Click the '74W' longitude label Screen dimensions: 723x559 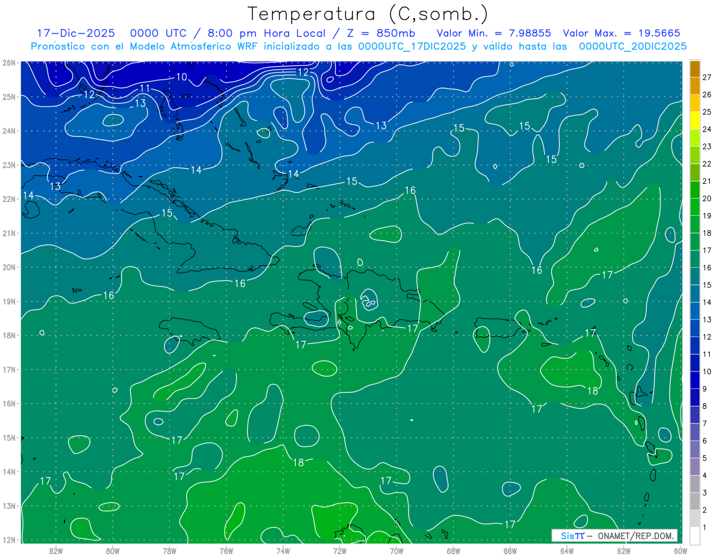[283, 551]
